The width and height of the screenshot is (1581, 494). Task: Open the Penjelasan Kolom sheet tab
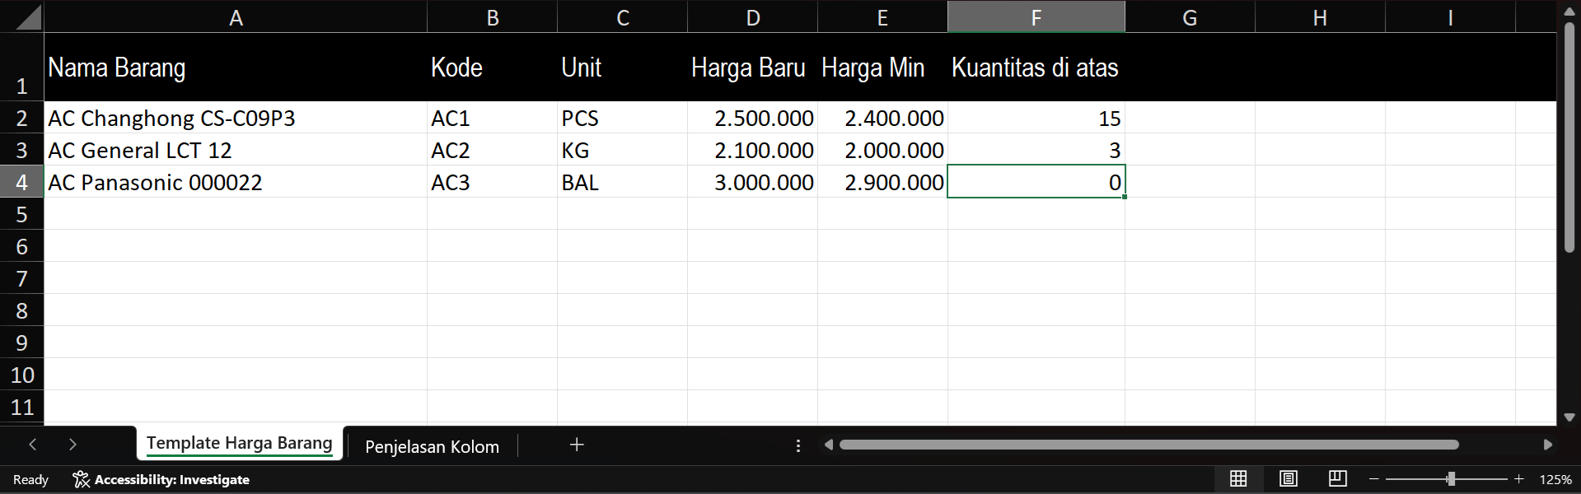(432, 446)
